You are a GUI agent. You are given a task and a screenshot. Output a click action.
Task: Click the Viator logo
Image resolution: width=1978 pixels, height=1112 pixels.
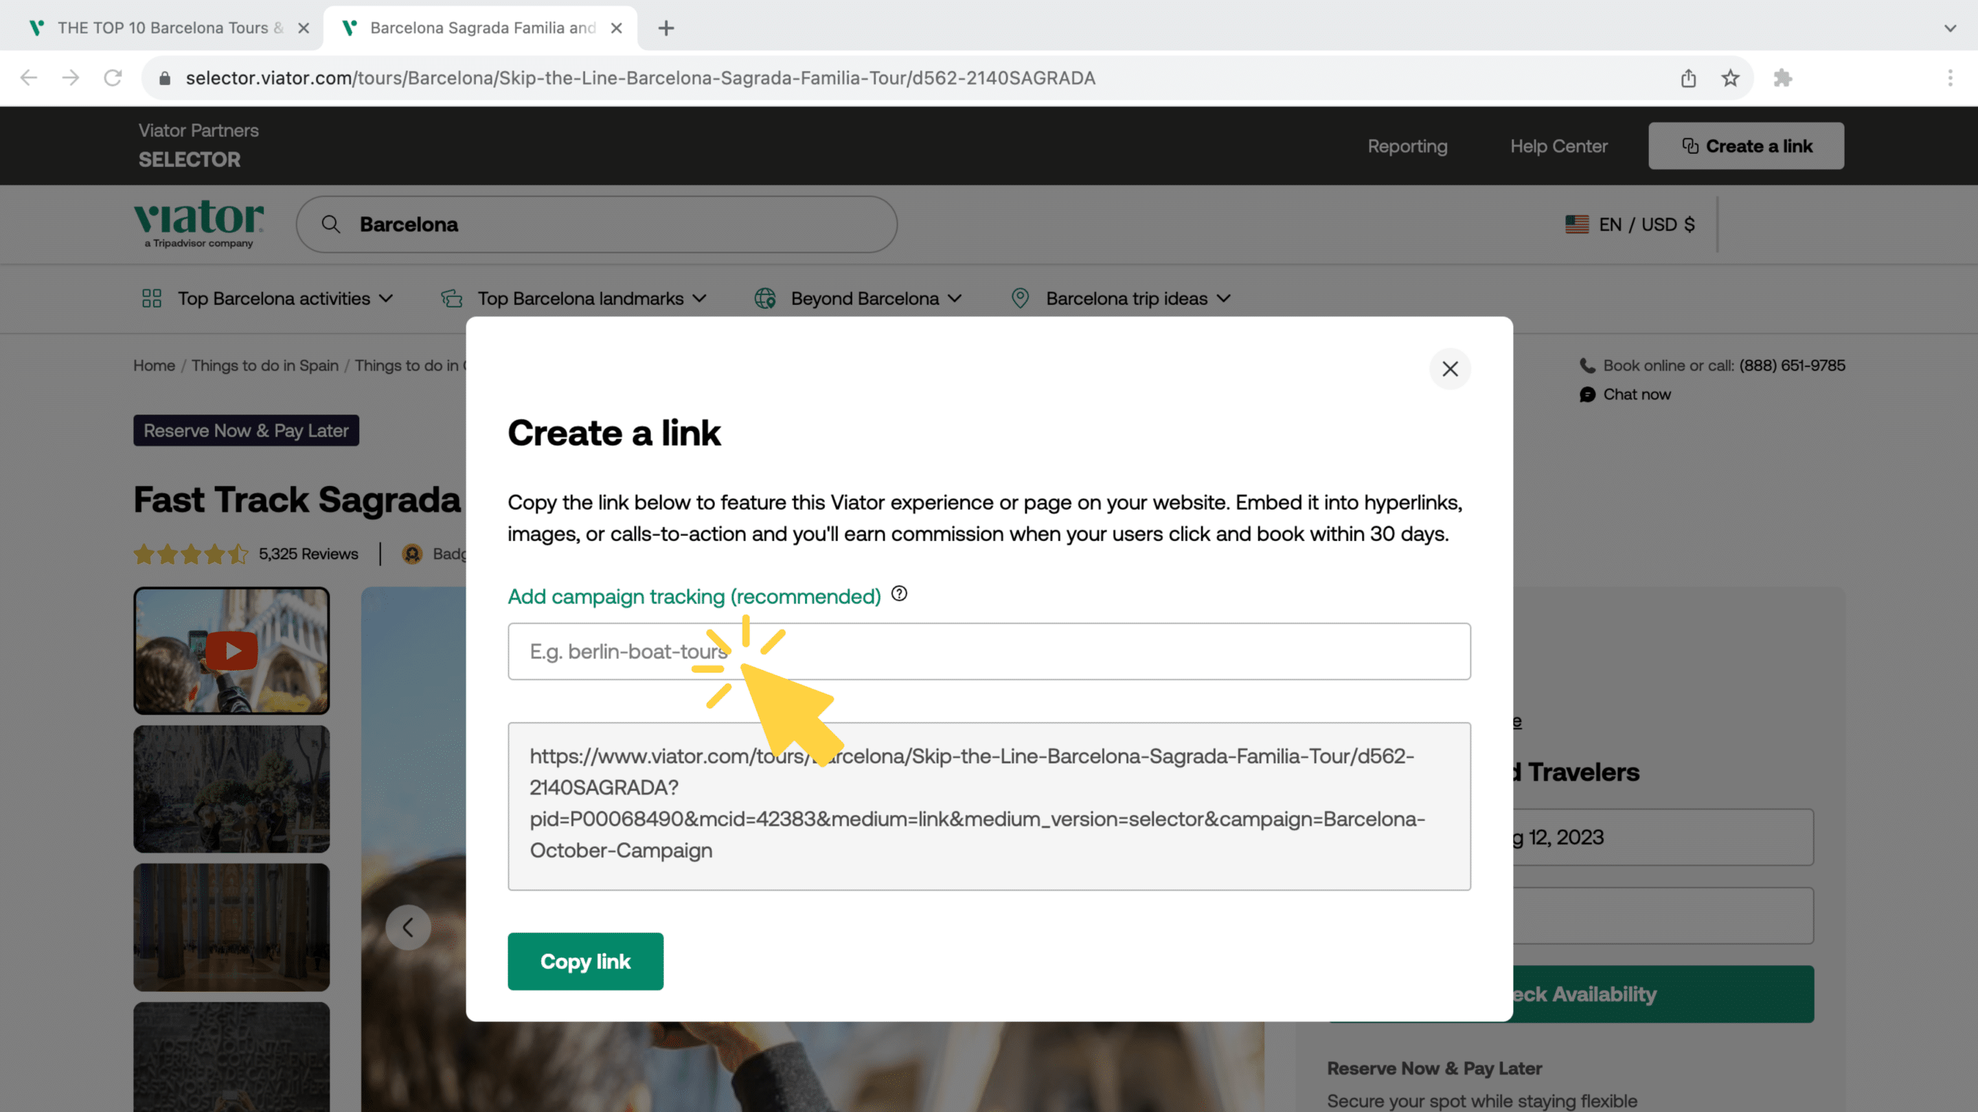199,223
